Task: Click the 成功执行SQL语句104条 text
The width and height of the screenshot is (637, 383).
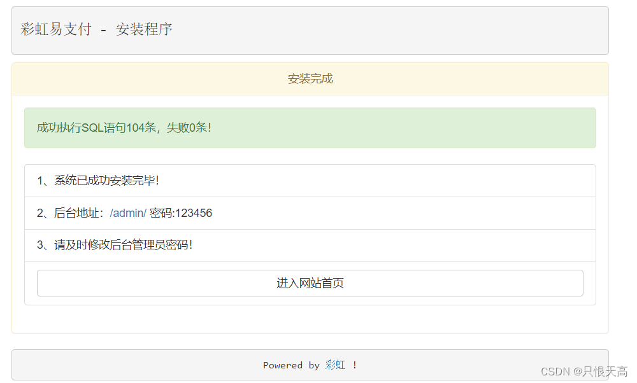Action: click(96, 128)
